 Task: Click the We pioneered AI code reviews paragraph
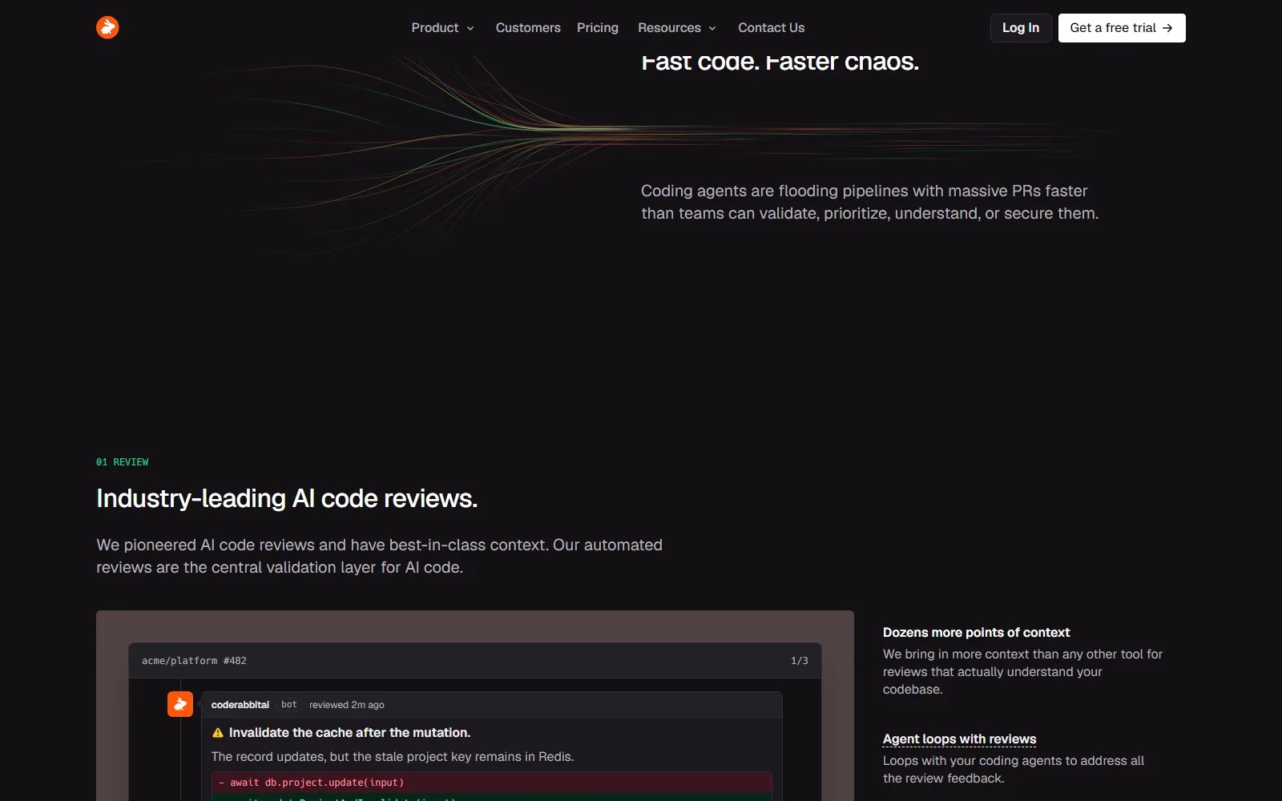pos(379,556)
